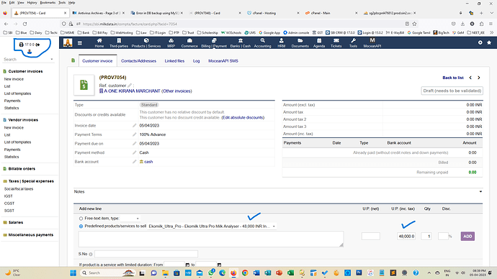Click New invoice under Customer invoices
497x279 pixels.
[14, 79]
